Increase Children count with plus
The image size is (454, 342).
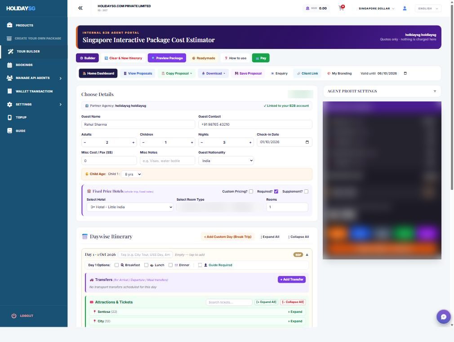191,142
